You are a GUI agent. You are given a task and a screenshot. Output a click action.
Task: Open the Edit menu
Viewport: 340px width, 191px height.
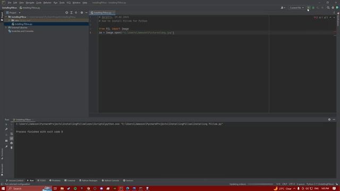(x=15, y=3)
